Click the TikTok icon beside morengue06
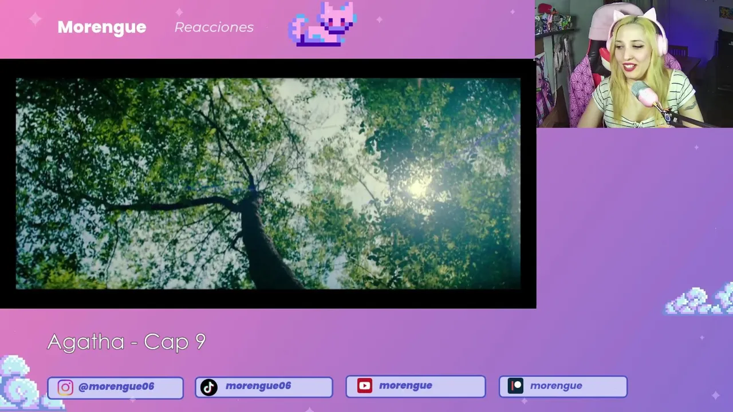Viewport: 733px width, 412px height. [x=209, y=387]
